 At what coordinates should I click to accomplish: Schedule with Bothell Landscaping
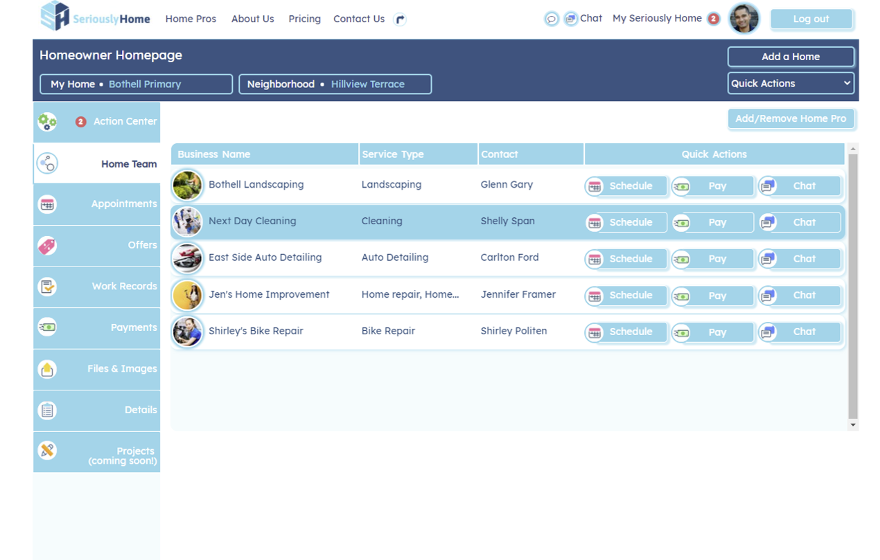click(626, 186)
